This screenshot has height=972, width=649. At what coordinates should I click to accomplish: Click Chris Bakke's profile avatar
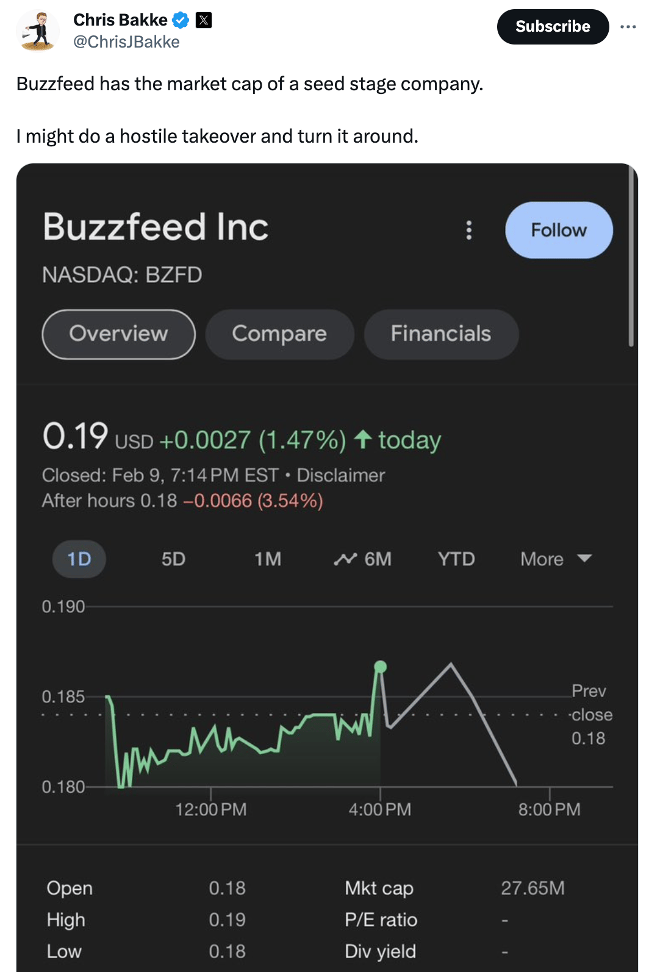tap(38, 30)
